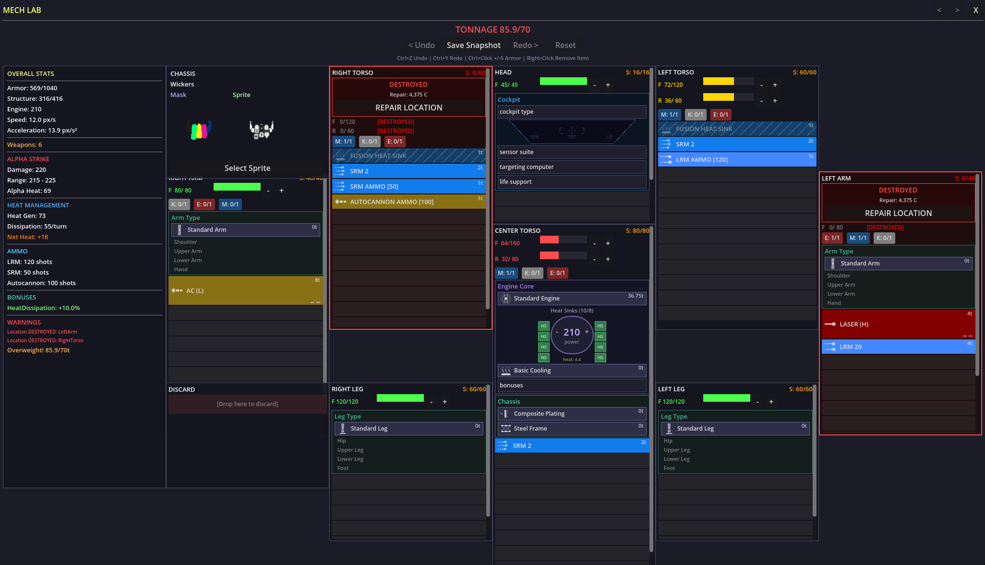
Task: Open the cockpit type selector
Action: point(571,112)
